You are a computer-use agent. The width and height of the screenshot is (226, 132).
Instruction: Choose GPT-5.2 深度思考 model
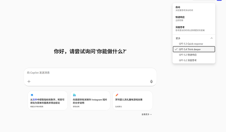point(194,60)
